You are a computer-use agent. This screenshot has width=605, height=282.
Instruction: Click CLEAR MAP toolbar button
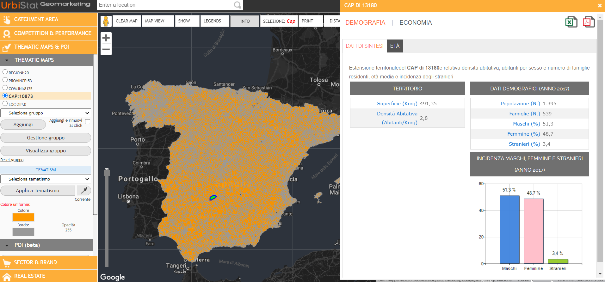pyautogui.click(x=127, y=21)
